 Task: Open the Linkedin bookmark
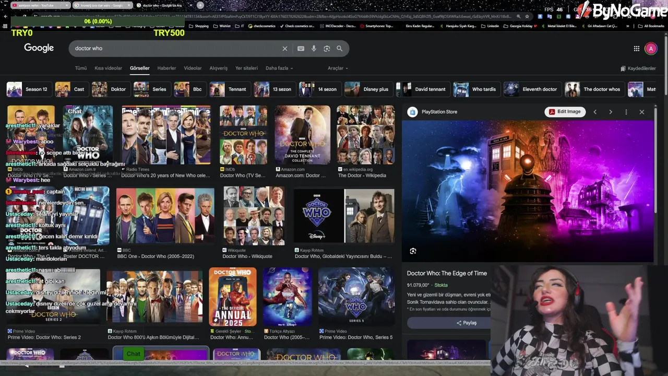click(x=490, y=26)
